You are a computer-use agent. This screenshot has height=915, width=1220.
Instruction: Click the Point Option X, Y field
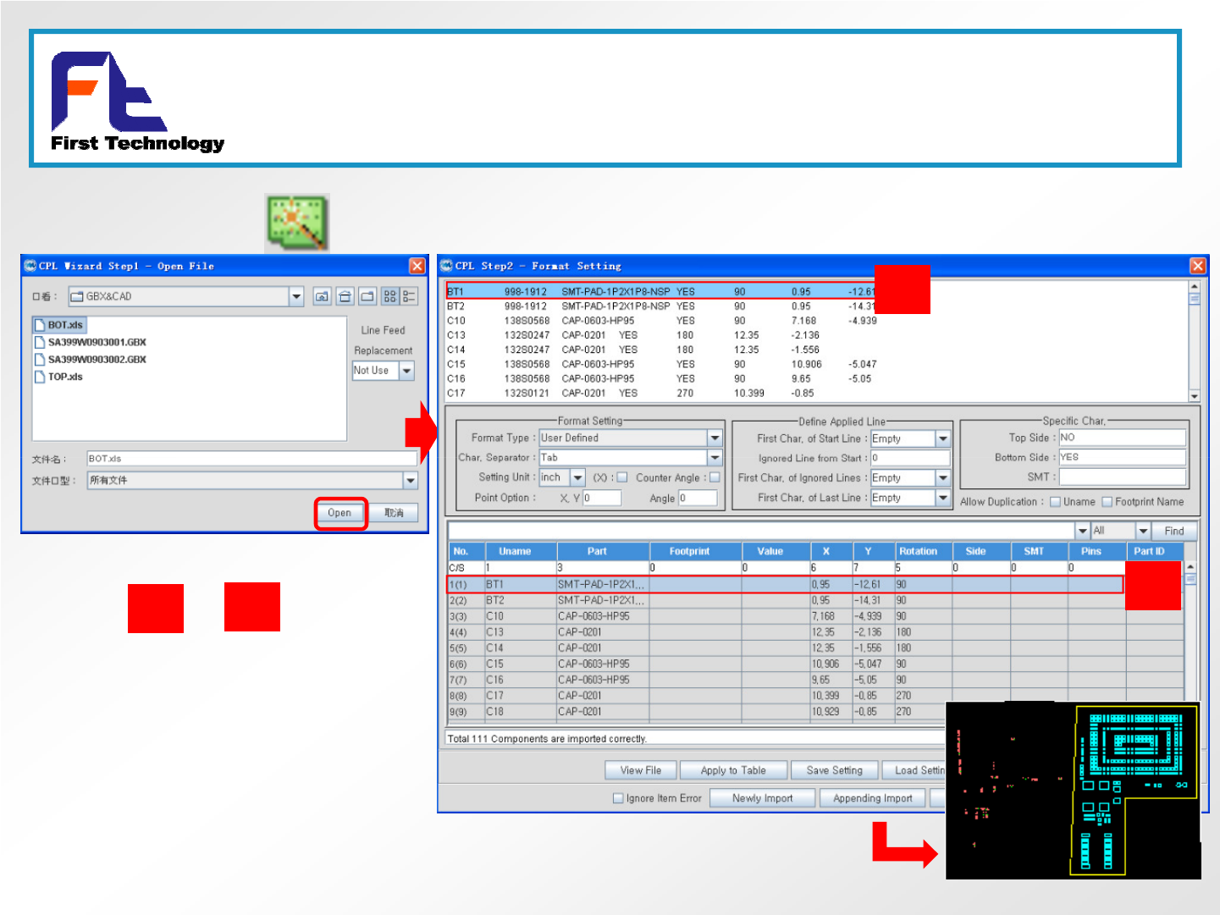602,498
